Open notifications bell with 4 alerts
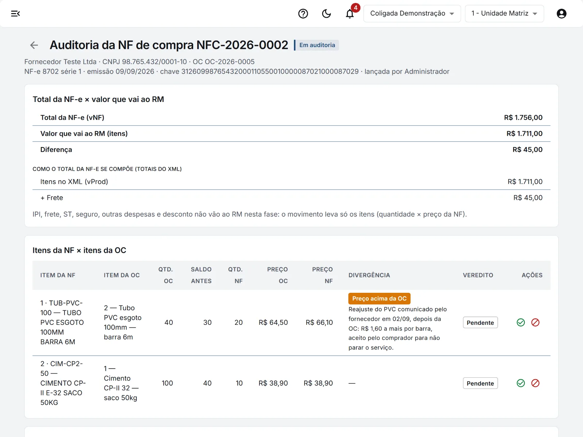Viewport: 583px width, 437px height. point(350,13)
